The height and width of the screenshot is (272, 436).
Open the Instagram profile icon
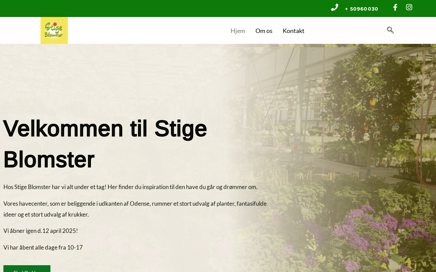409,7
